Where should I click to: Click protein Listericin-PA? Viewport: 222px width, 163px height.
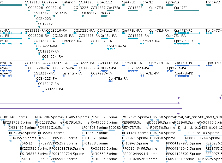click(x=72, y=73)
